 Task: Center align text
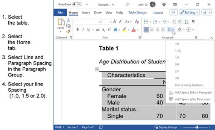(x=152, y=29)
